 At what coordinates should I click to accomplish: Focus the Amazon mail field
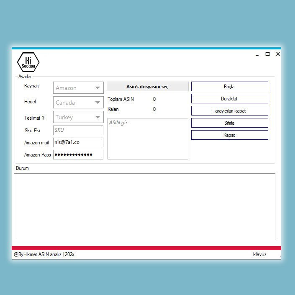point(78,142)
